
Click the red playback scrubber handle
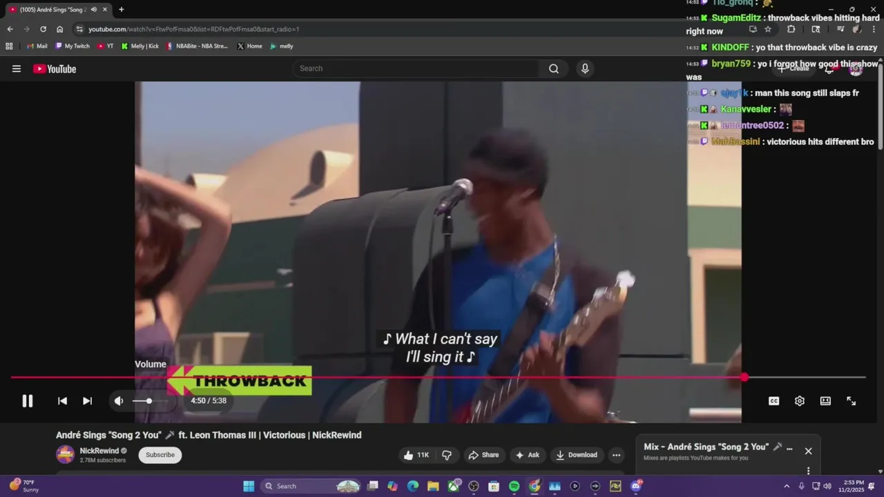tap(744, 377)
